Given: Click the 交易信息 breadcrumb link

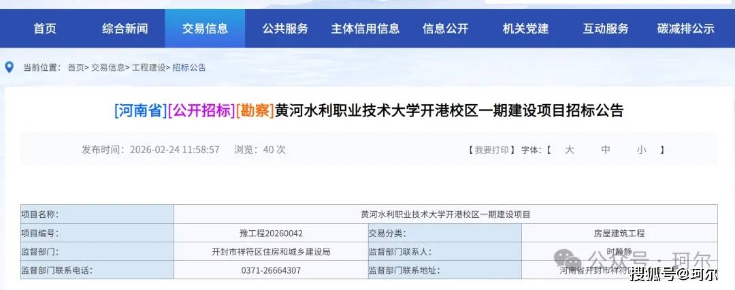Looking at the screenshot, I should coord(108,67).
